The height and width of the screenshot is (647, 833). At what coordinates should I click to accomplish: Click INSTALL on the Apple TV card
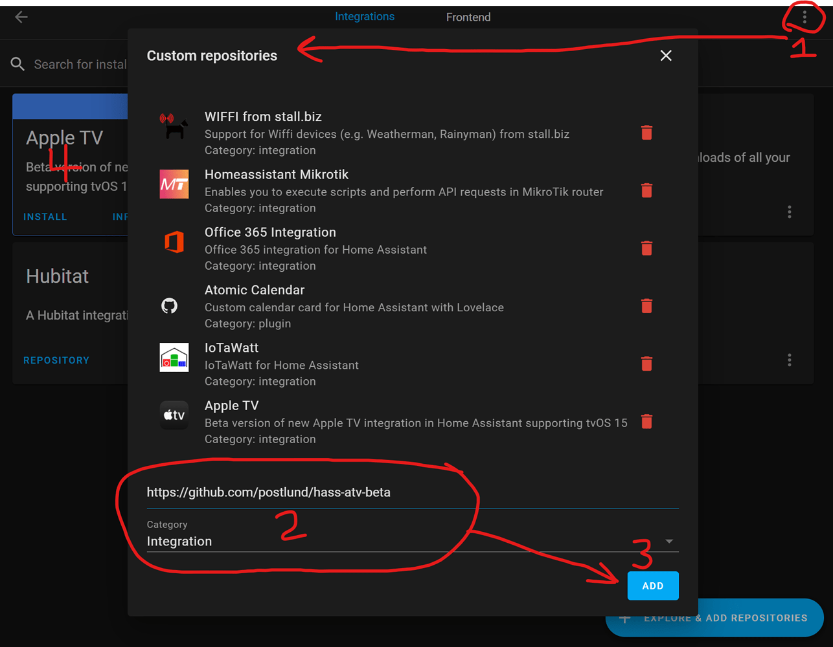point(45,217)
